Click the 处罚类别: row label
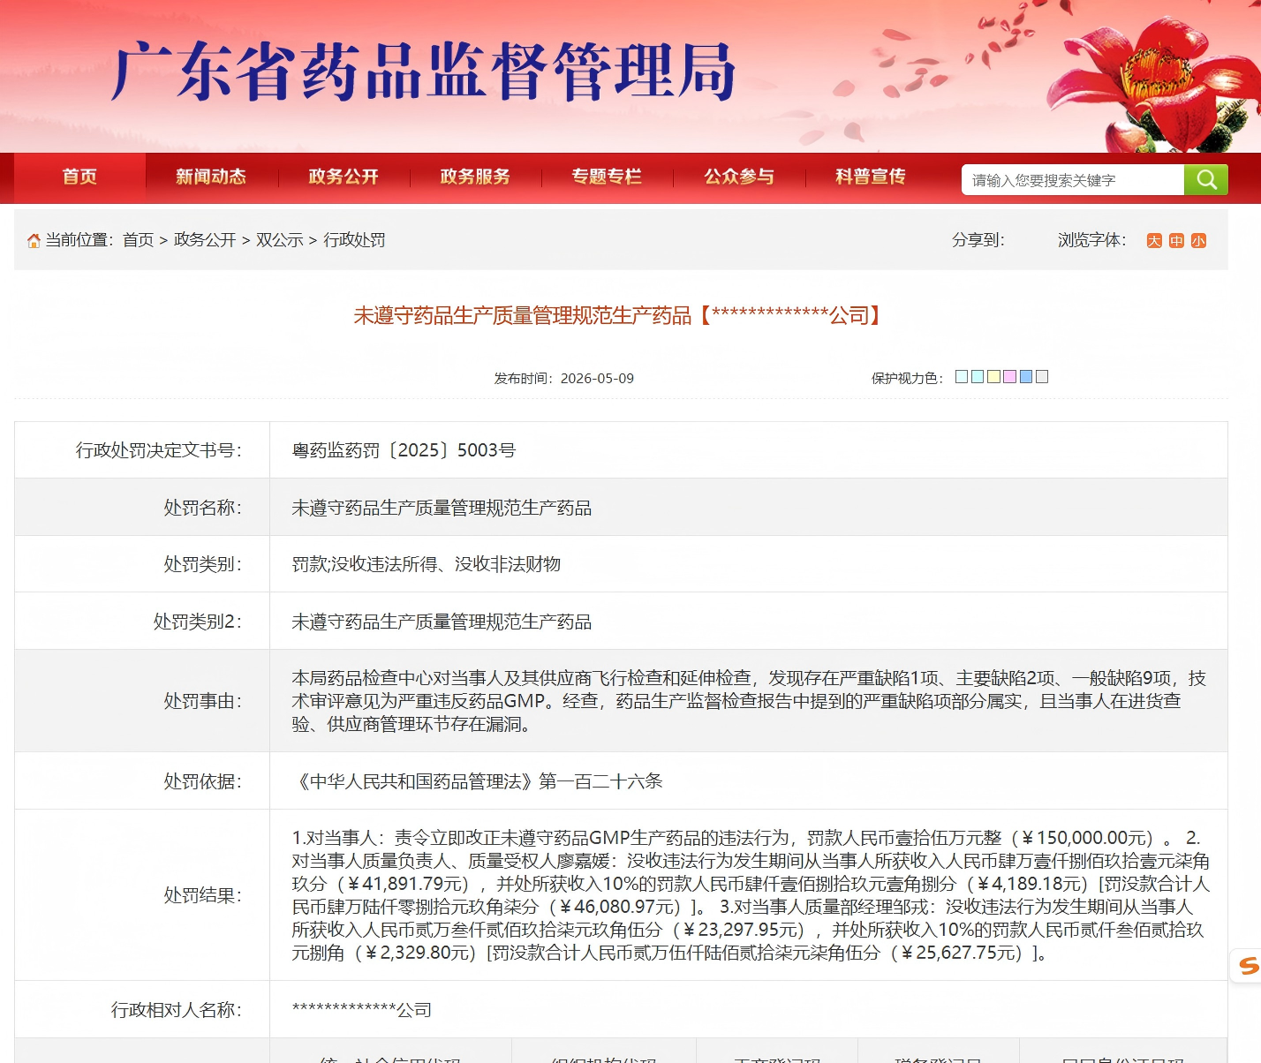The width and height of the screenshot is (1261, 1063). pos(202,564)
